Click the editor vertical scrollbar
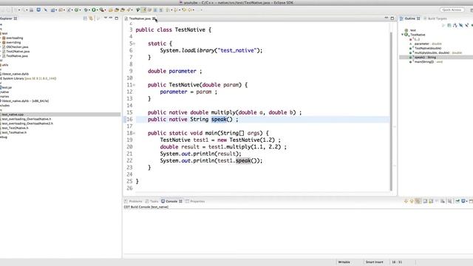 [391, 112]
